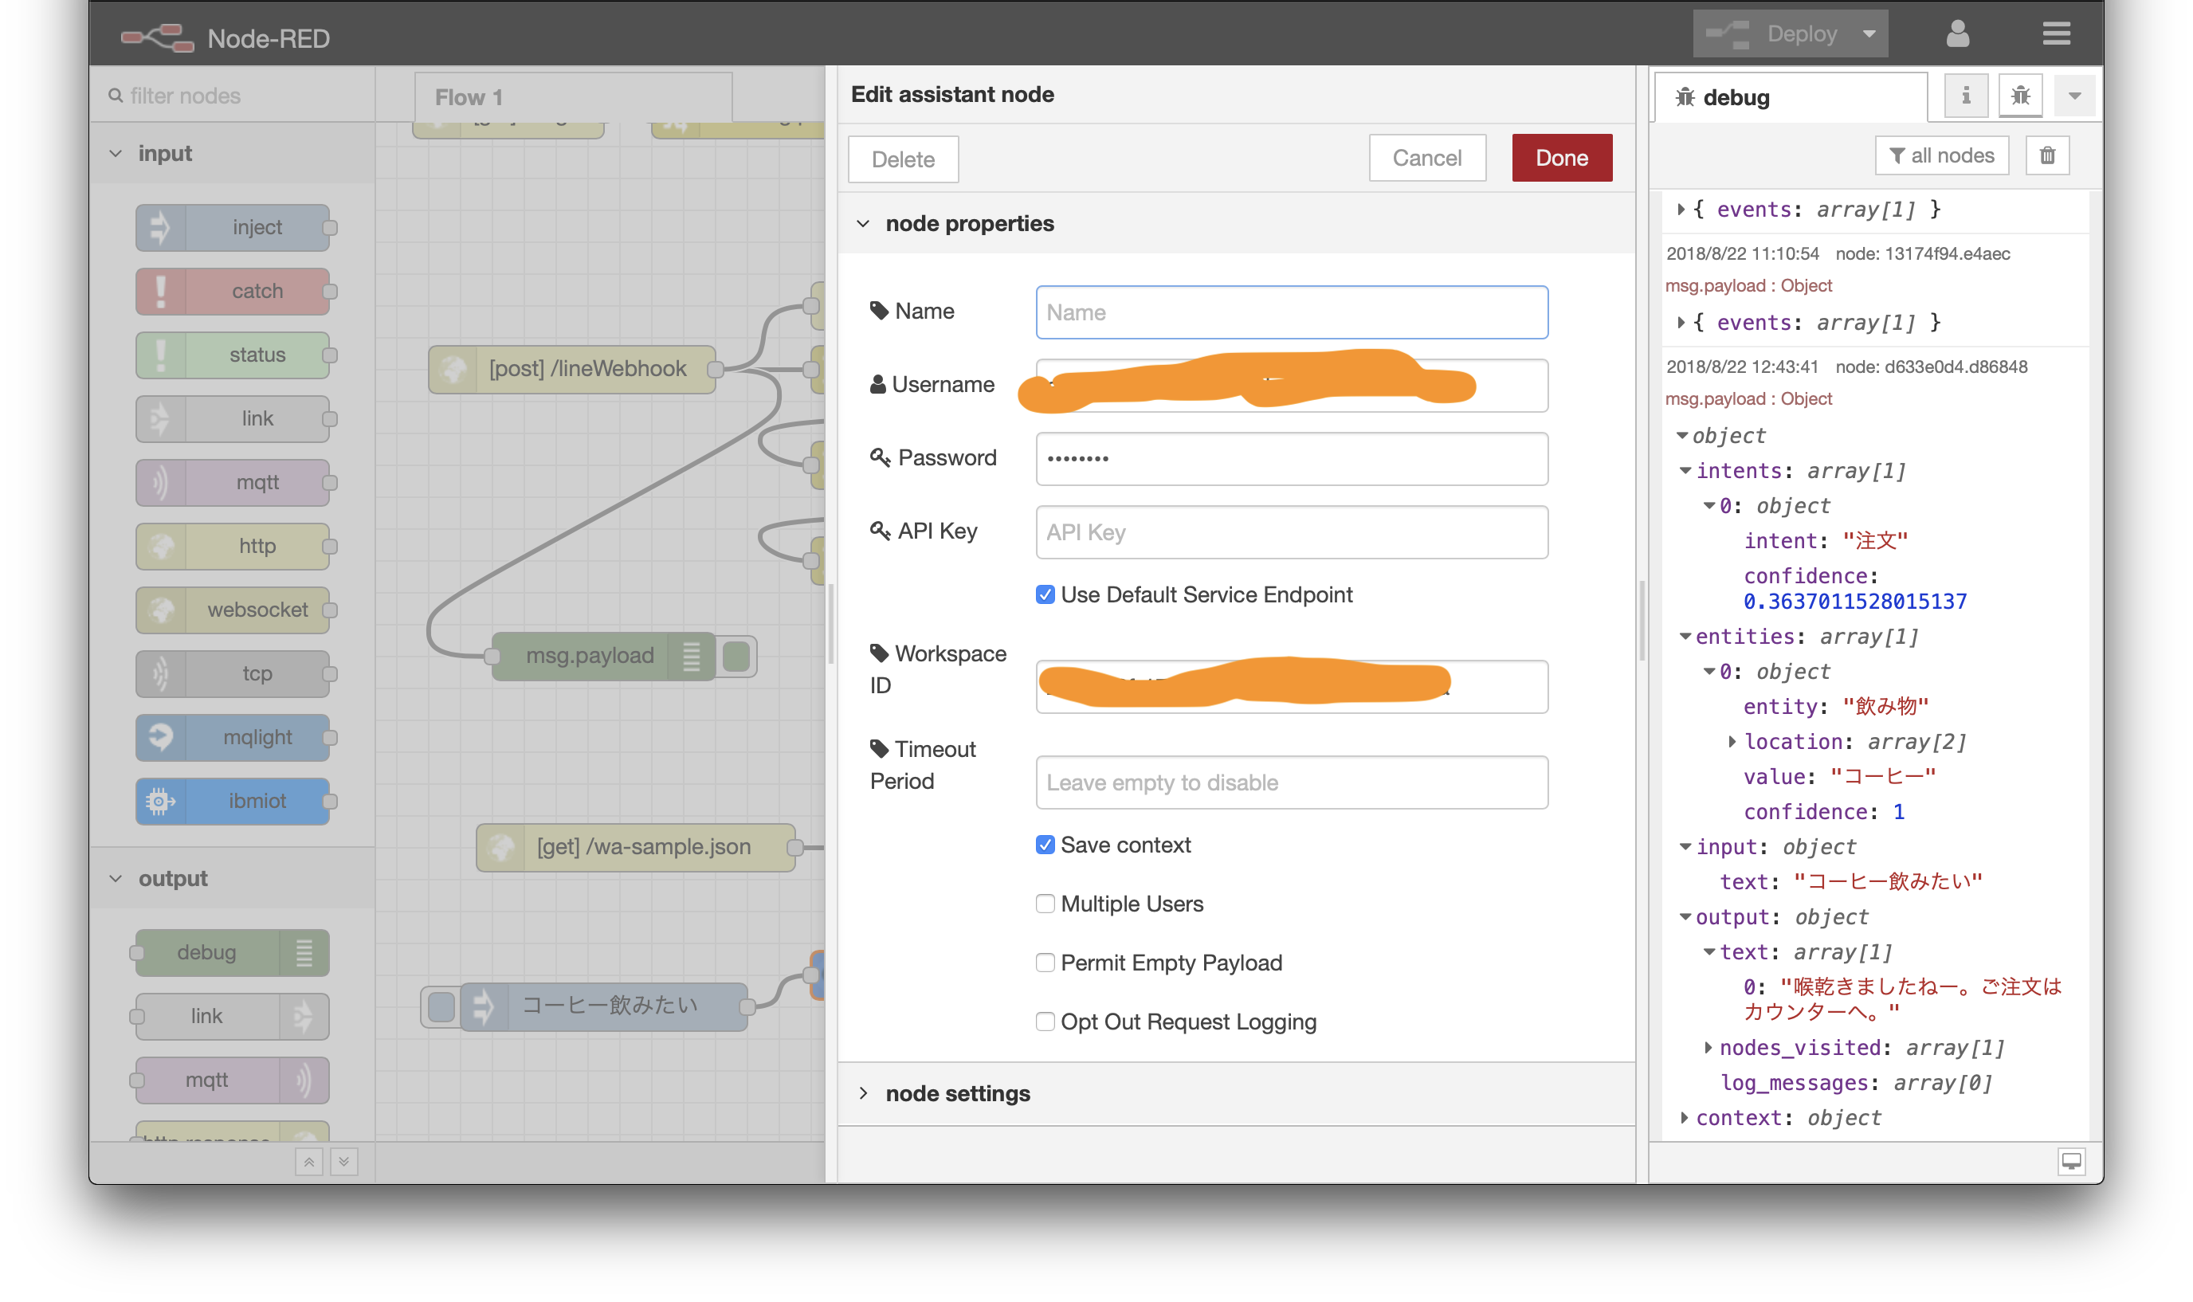Screen dimensions: 2193x1302
Task: Click the API Key input field
Action: point(1290,531)
